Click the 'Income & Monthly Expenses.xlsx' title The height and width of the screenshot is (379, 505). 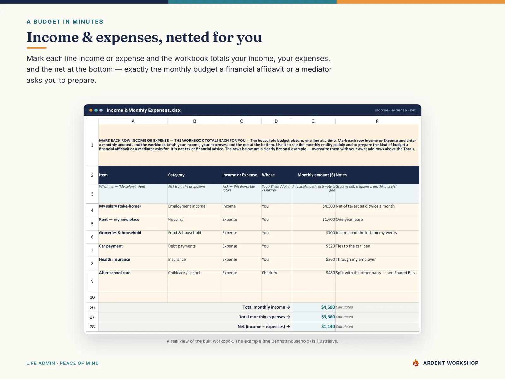click(144, 110)
